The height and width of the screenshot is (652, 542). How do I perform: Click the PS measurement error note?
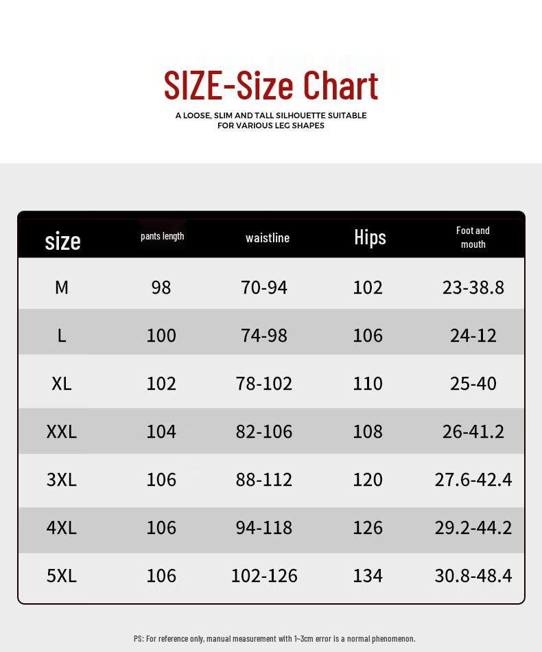coord(274,638)
